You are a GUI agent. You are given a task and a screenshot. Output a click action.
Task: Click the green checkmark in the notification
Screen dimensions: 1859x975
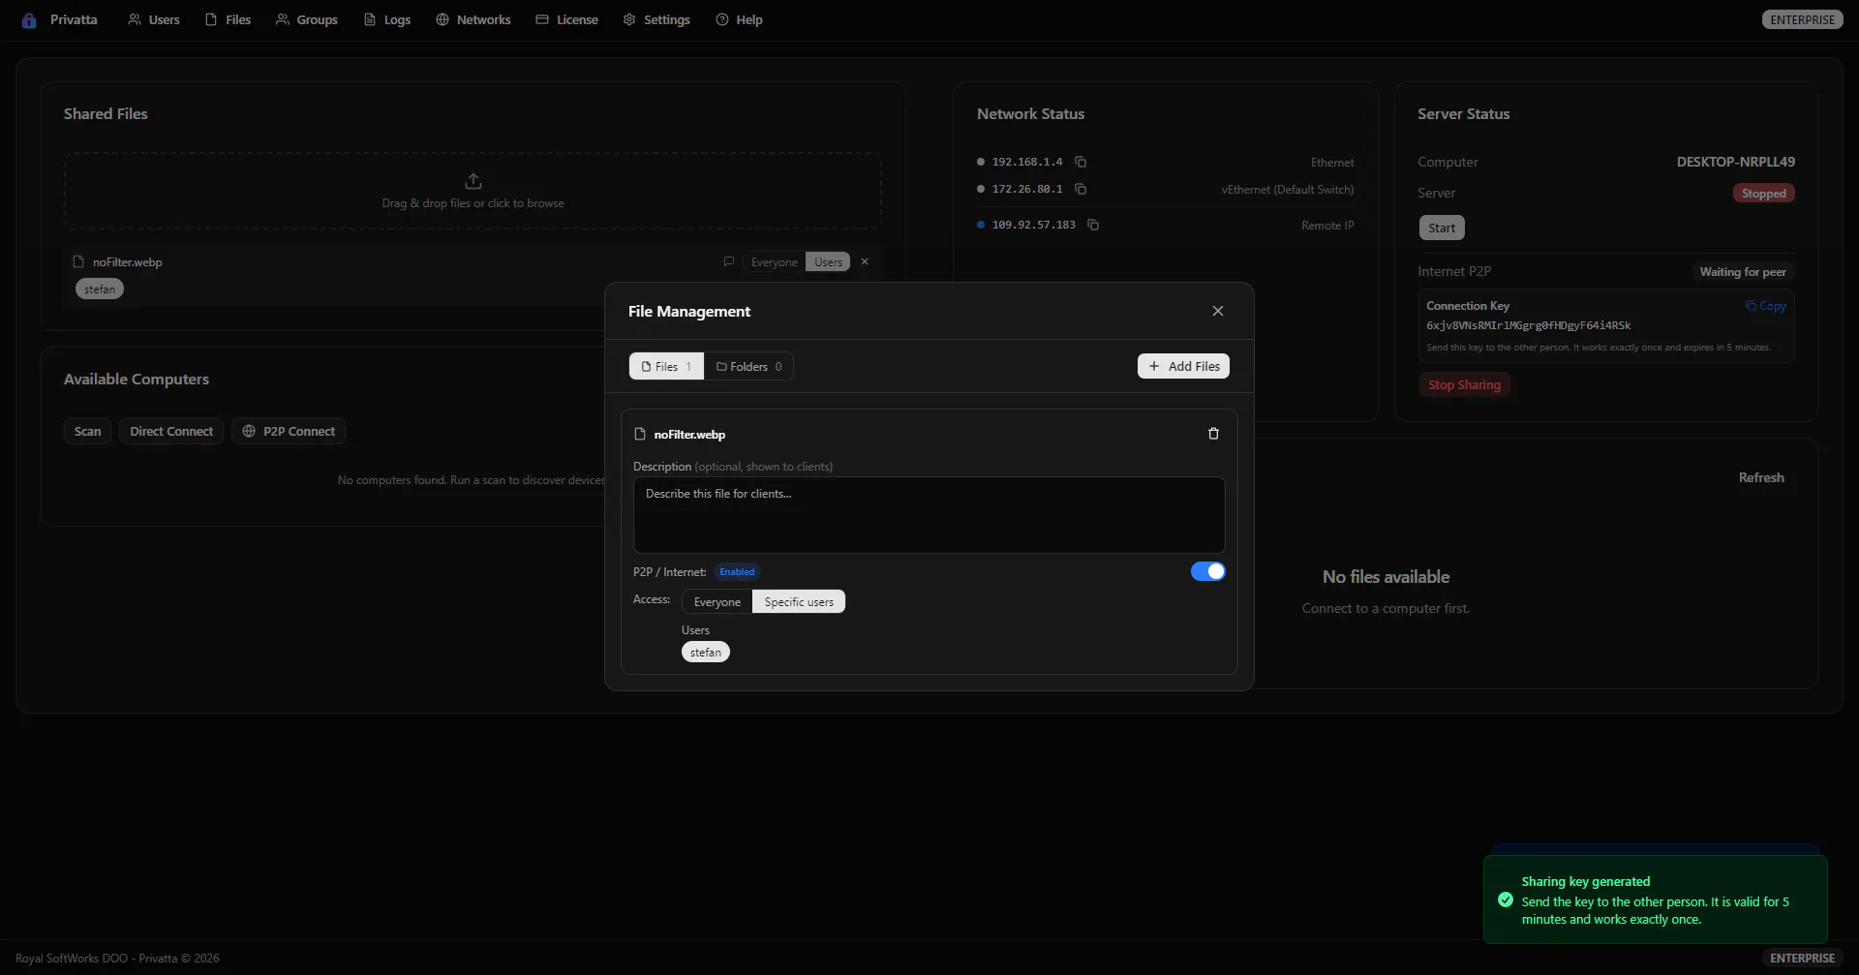pyautogui.click(x=1506, y=899)
